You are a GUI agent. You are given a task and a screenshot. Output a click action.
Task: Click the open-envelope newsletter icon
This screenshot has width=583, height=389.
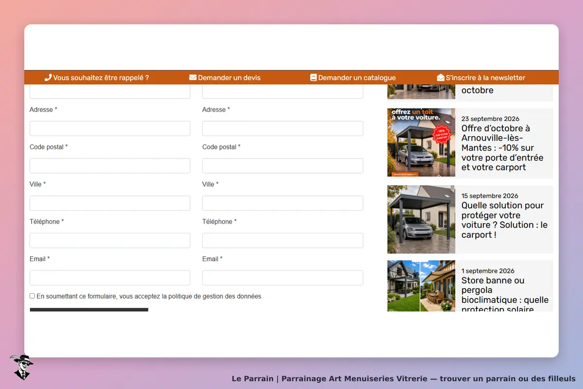441,77
